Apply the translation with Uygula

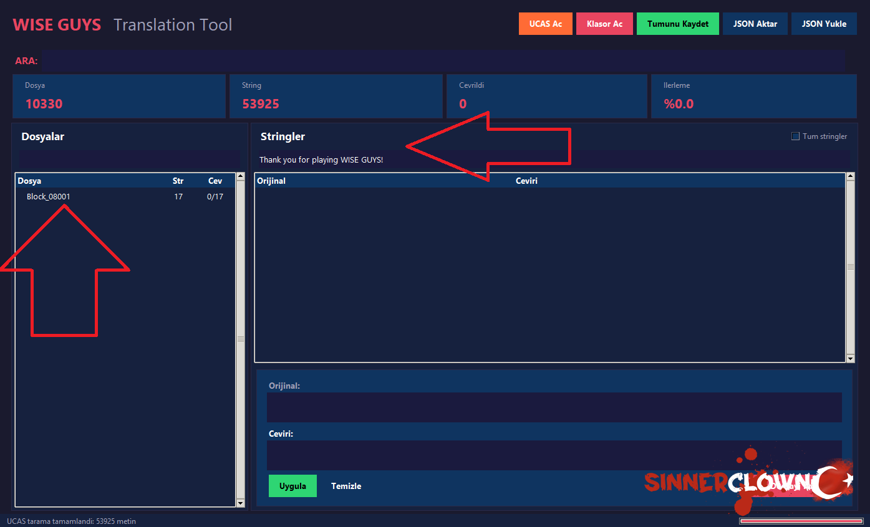[x=292, y=486]
